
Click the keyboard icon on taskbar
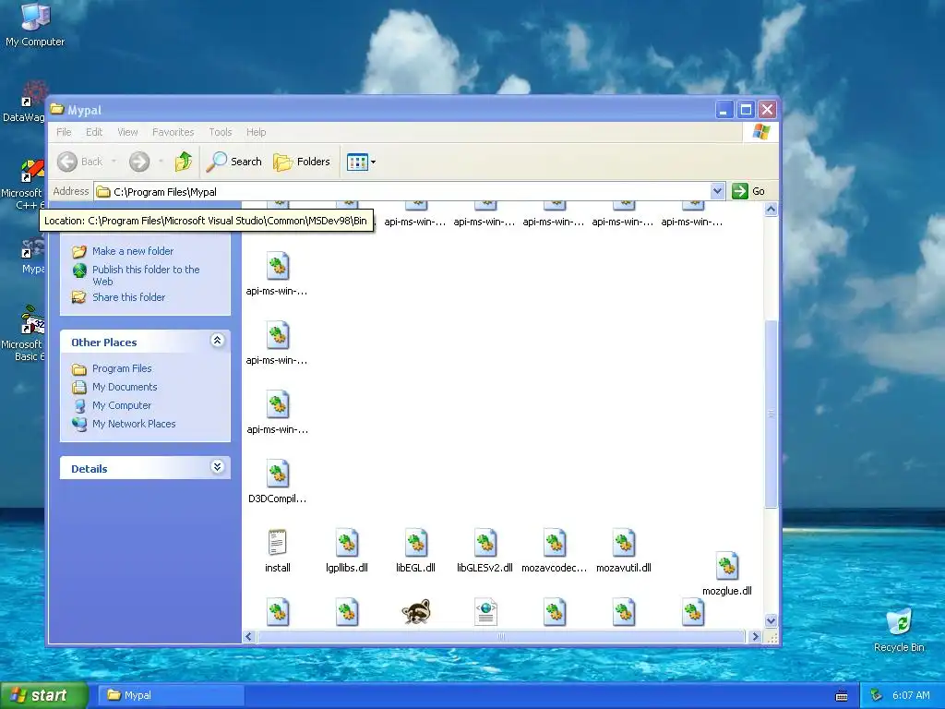coord(842,696)
